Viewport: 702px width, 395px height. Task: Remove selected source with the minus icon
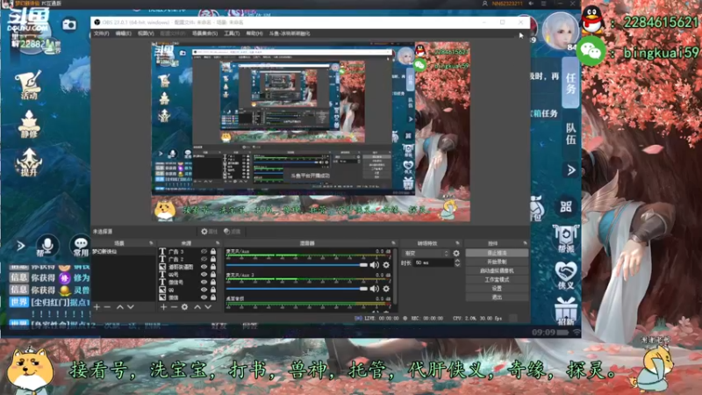(174, 306)
